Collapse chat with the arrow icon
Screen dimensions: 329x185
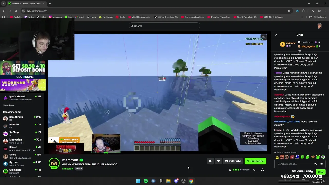click(276, 35)
